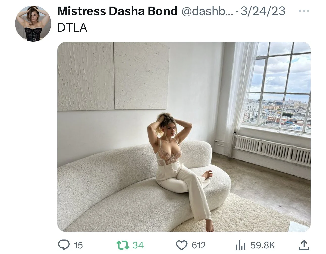Open the tweet via 3/24/23 date
The height and width of the screenshot is (254, 326).
(x=263, y=11)
